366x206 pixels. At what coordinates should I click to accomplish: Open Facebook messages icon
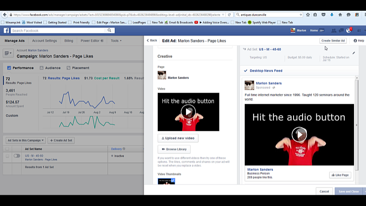pos(341,30)
